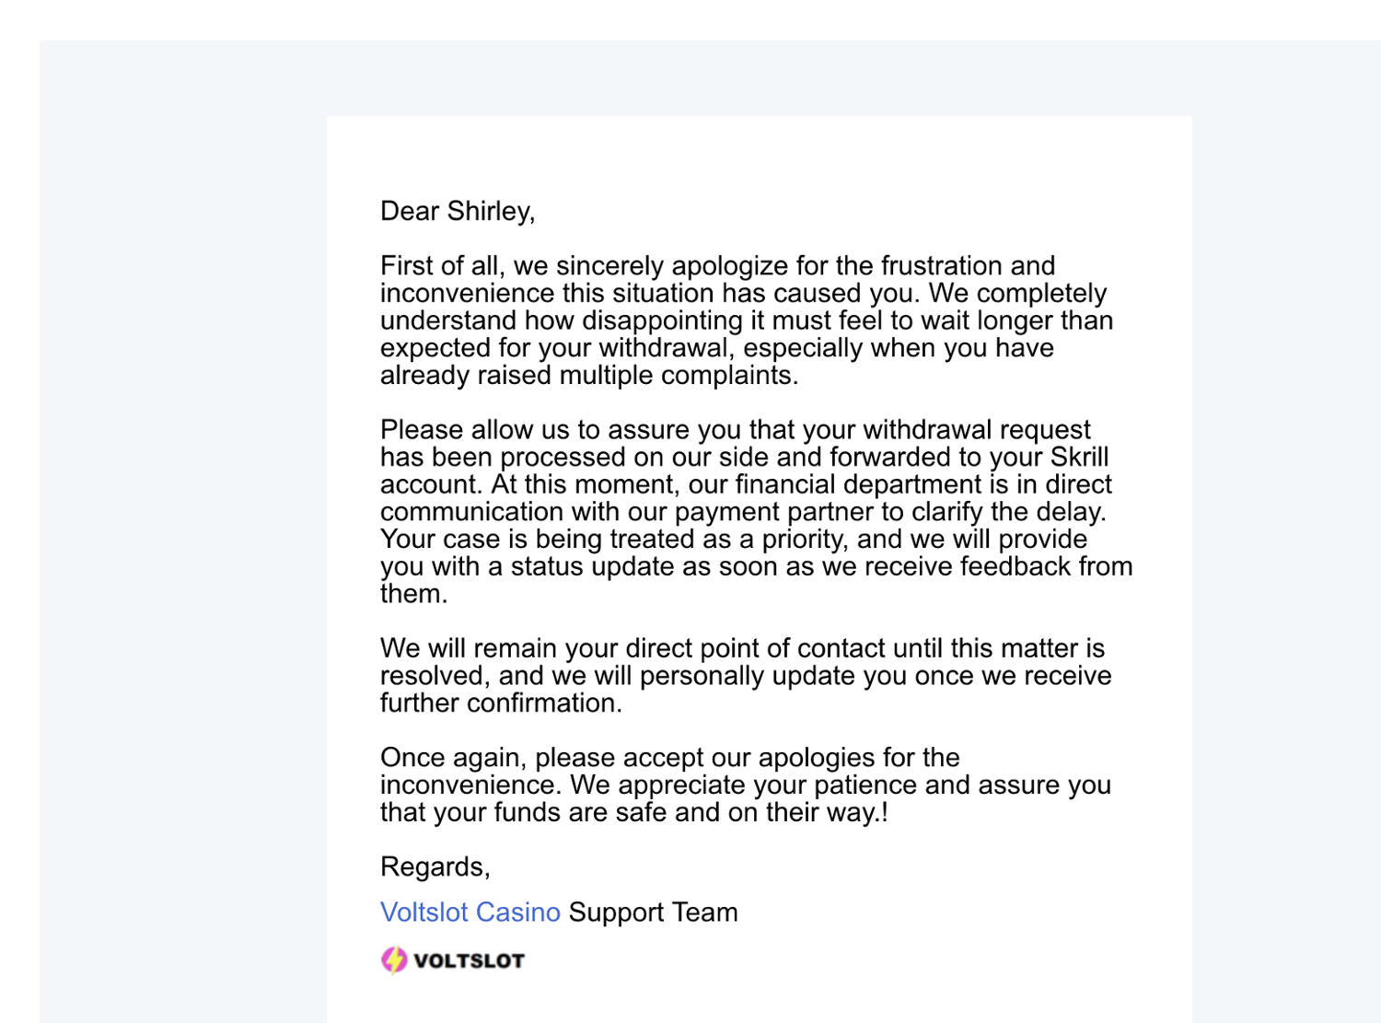Click the phrase "further confirmation"
This screenshot has height=1023, width=1381.
click(500, 703)
